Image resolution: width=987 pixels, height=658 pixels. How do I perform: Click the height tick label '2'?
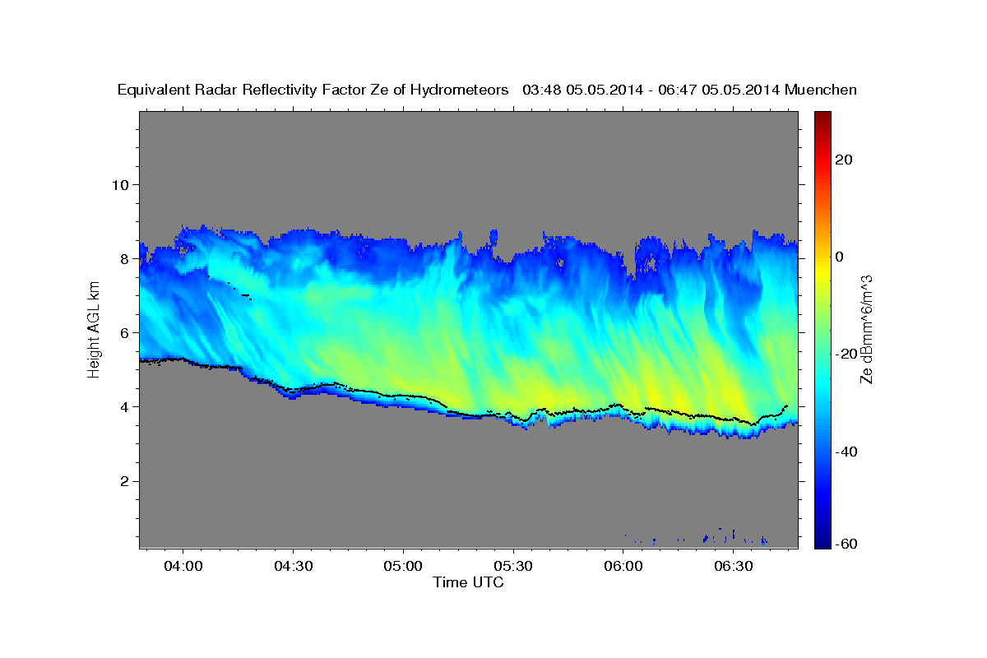[125, 481]
